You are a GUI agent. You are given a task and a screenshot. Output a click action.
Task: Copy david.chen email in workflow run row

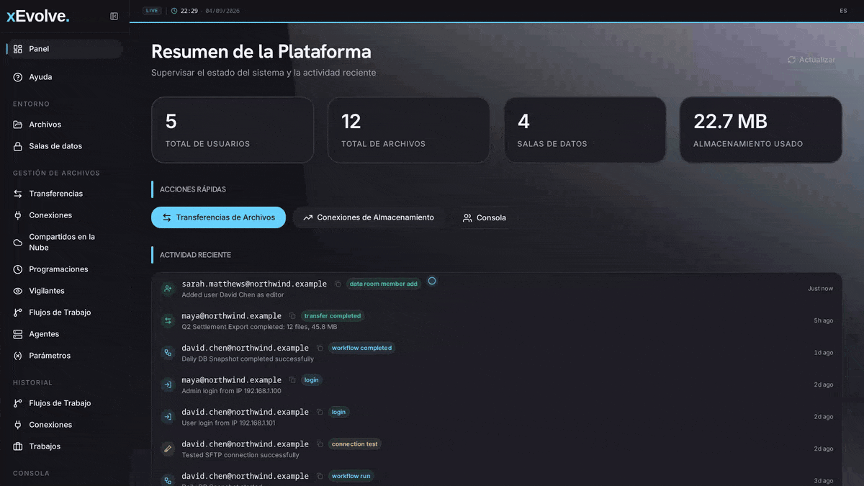(320, 476)
